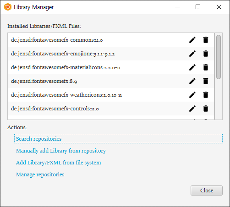Edit the fontawesomefx-controls:11.0 library

[192, 109]
